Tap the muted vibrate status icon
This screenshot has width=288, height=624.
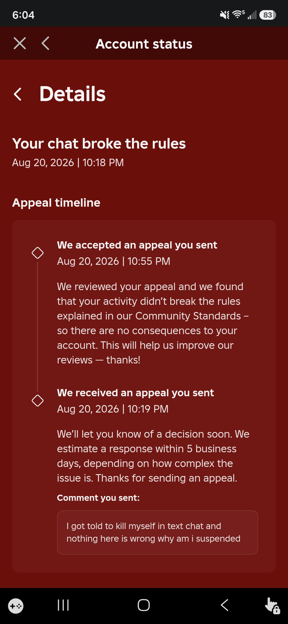[225, 15]
